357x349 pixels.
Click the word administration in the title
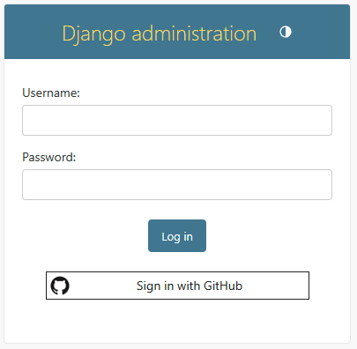click(194, 33)
